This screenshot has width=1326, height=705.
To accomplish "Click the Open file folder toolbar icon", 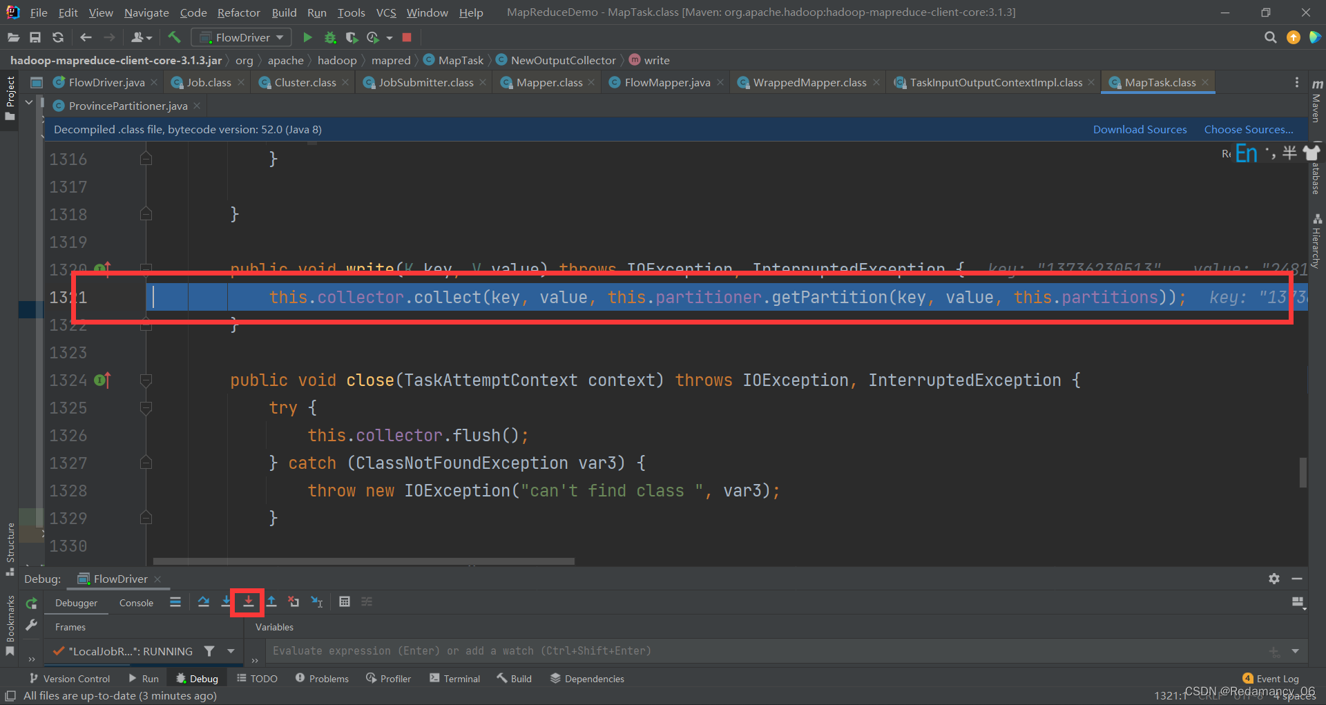I will (x=13, y=37).
